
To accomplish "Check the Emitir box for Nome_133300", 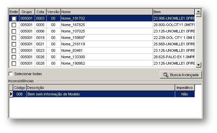I will [14, 57].
